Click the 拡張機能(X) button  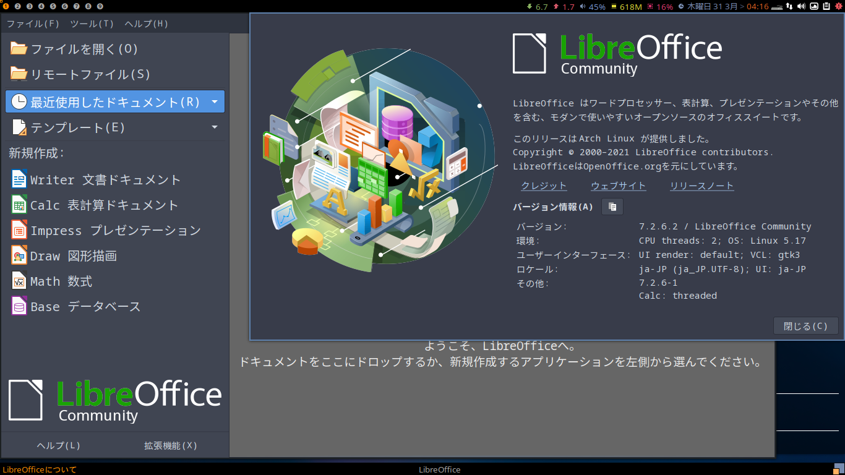(x=171, y=445)
